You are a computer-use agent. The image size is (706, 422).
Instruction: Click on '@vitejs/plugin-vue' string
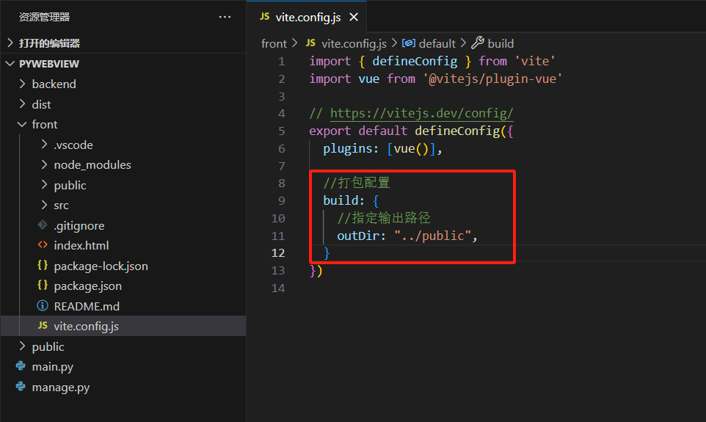(x=492, y=79)
